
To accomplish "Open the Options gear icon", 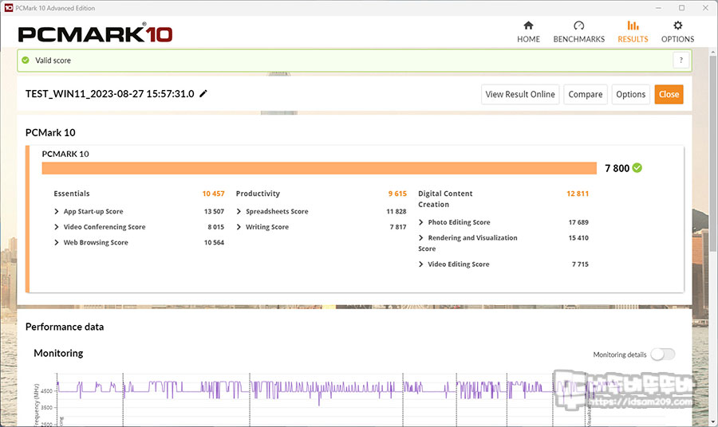I will tap(677, 25).
